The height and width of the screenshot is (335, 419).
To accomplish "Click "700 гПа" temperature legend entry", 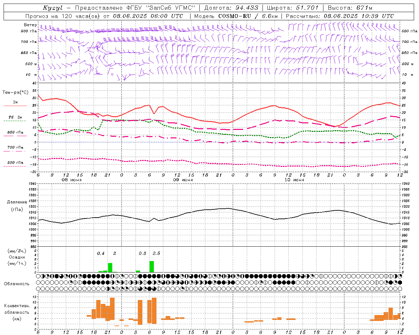I will tap(15, 148).
